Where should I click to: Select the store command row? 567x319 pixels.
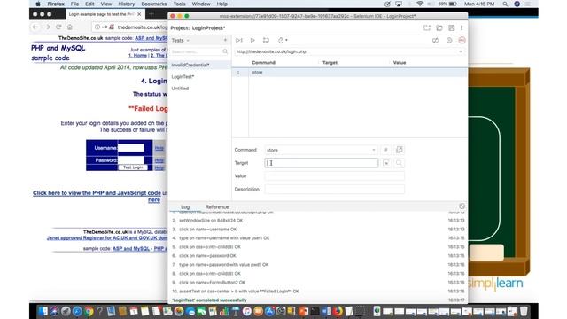click(x=349, y=73)
